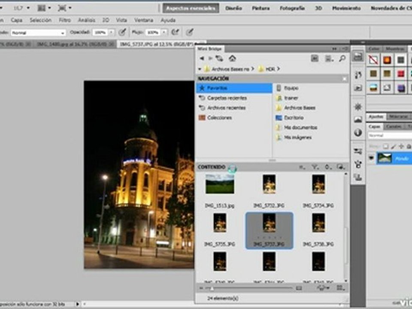Select the Diseño workspace button
Image resolution: width=412 pixels, height=309 pixels.
233,8
